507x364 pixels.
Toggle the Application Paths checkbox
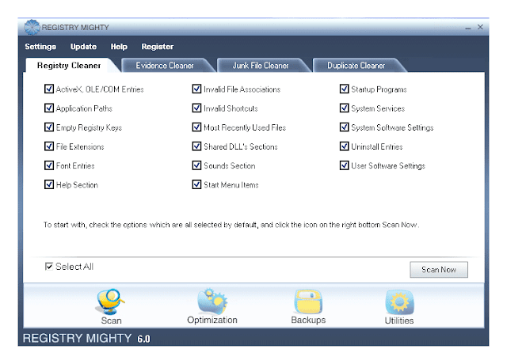pos(49,108)
